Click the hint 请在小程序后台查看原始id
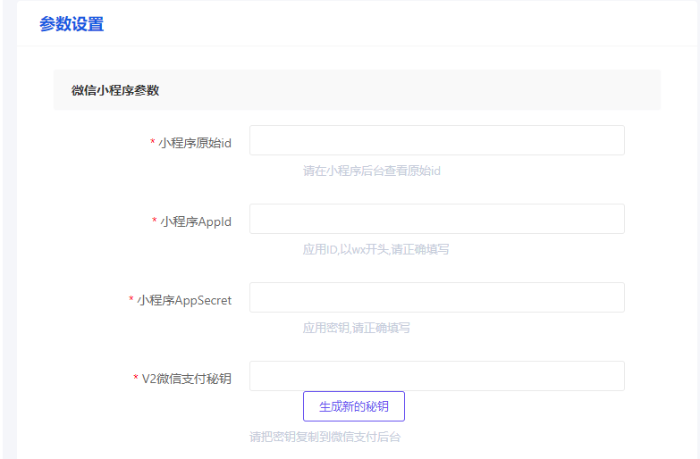Viewport: 700px width, 459px height. (371, 171)
